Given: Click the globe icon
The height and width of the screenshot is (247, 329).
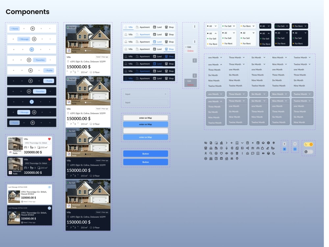Looking at the screenshot, I should tap(268, 143).
